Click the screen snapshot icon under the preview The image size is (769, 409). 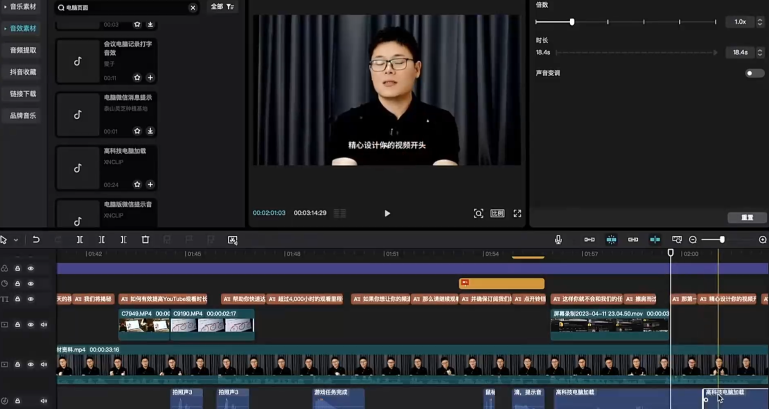[x=479, y=213]
